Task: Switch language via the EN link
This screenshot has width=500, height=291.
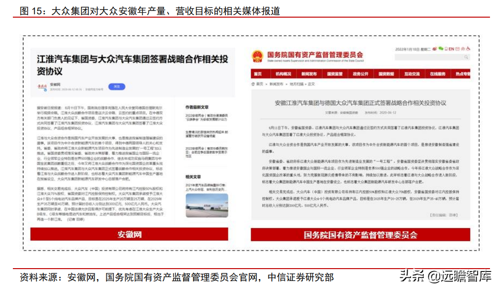Action: pyautogui.click(x=451, y=49)
